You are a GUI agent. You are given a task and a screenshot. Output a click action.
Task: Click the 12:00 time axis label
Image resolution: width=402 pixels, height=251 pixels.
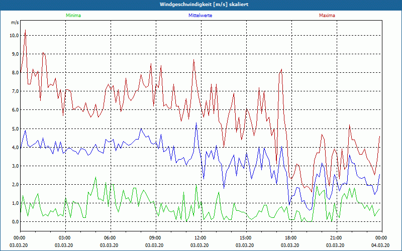tap(201, 238)
